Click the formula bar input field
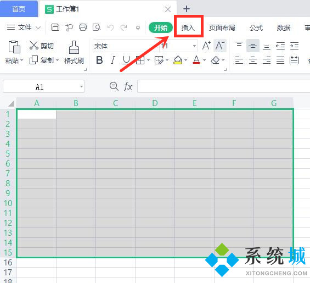 click(x=224, y=86)
